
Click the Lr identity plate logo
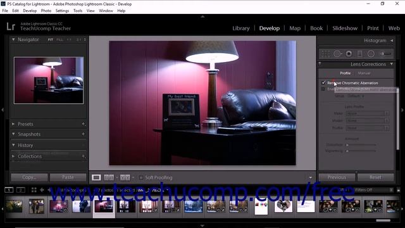pos(11,27)
